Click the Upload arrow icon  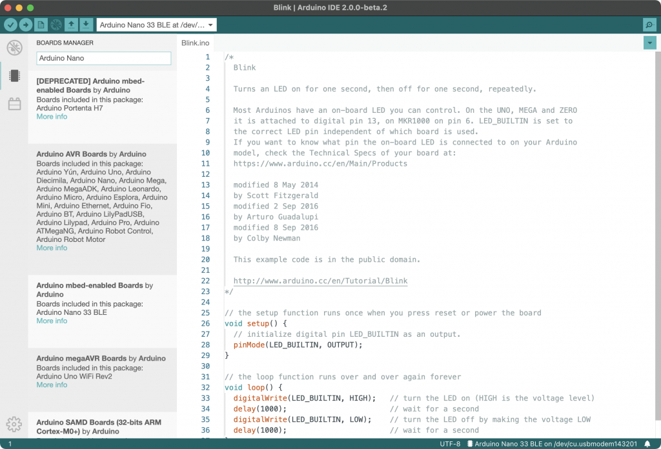click(x=26, y=24)
